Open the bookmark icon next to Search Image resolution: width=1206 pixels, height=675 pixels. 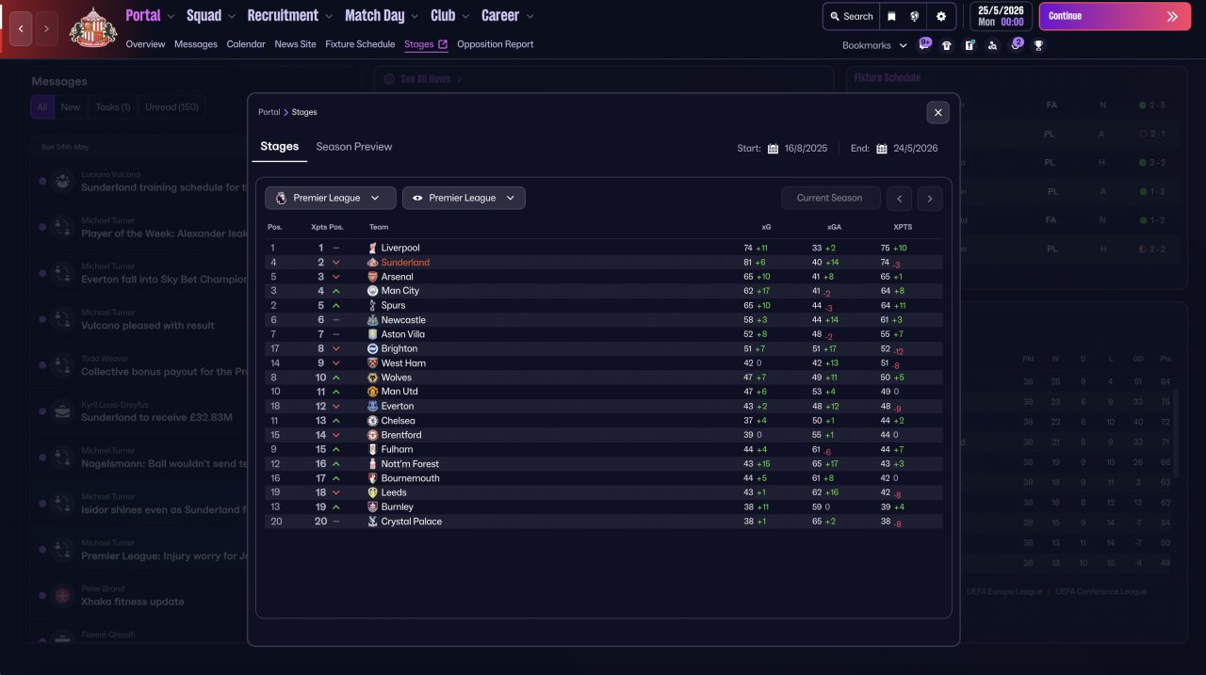click(891, 16)
